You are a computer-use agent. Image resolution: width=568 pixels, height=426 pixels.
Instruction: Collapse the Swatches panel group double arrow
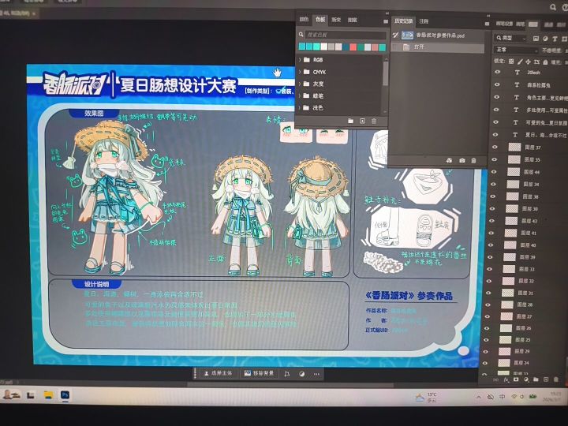click(x=387, y=13)
